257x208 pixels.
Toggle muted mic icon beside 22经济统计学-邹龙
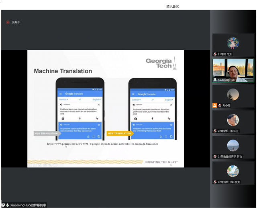coord(215,182)
